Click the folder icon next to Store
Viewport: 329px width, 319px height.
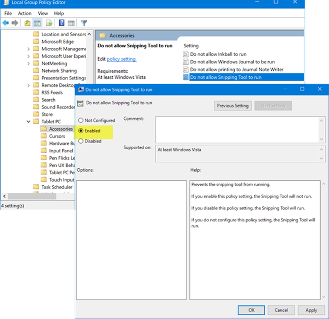[36, 114]
